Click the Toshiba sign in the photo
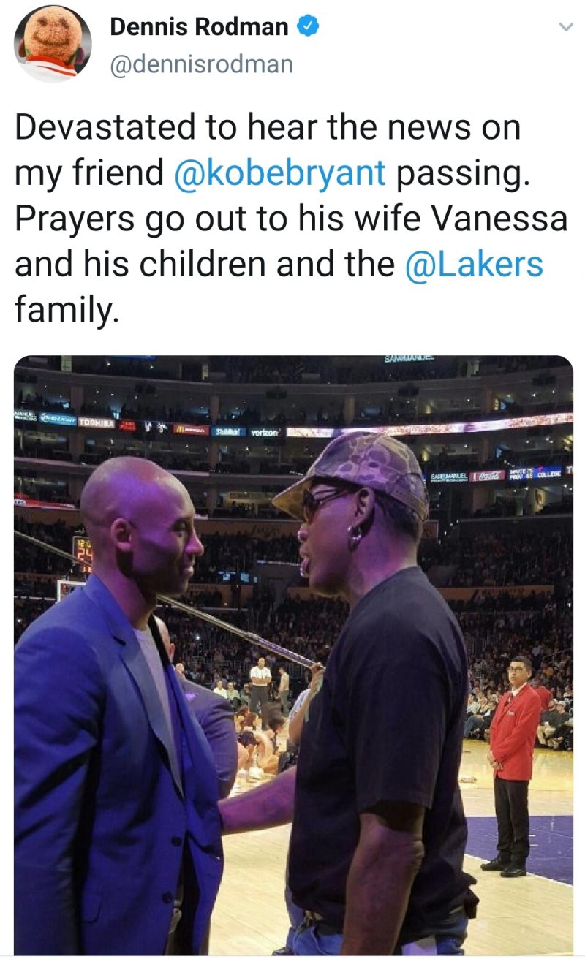The height and width of the screenshot is (959, 585). [96, 422]
